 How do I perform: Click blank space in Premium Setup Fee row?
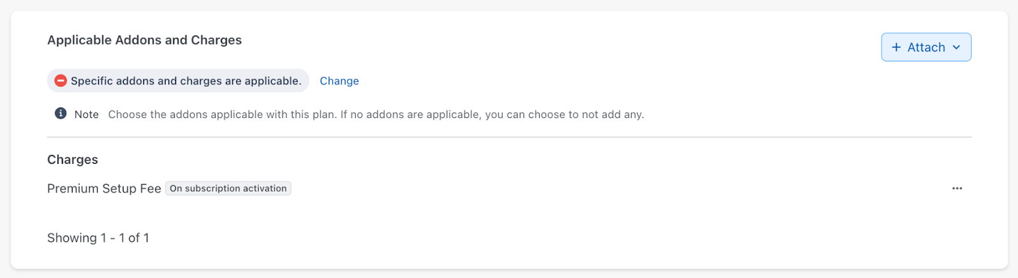coord(604,189)
